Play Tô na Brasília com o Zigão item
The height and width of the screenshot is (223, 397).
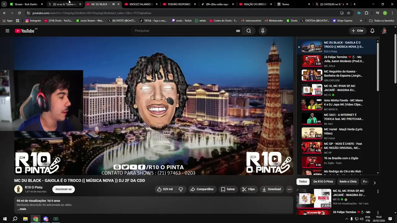(336, 162)
